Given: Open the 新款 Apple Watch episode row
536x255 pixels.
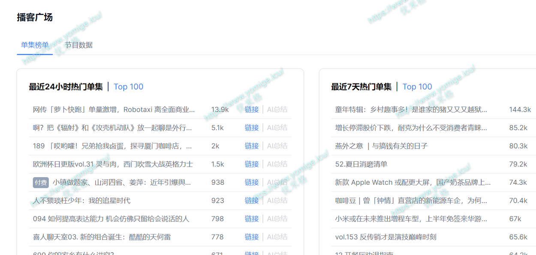Looking at the screenshot, I should pos(413,183).
